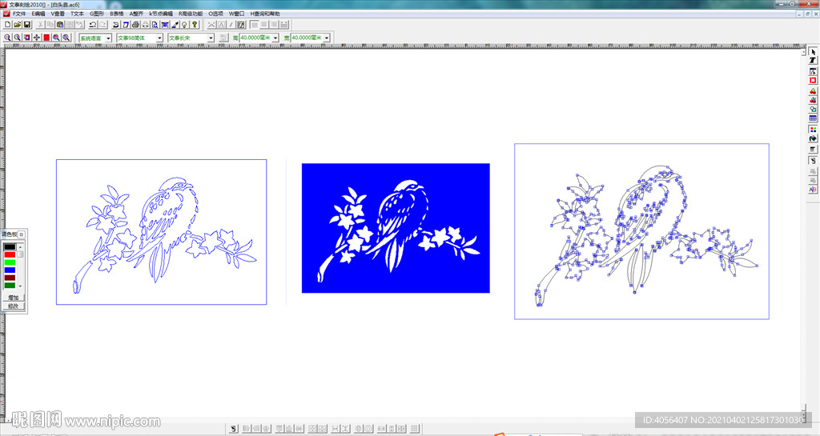Click the node edit icon in right toolbar
Image resolution: width=820 pixels, height=436 pixels.
point(813,71)
